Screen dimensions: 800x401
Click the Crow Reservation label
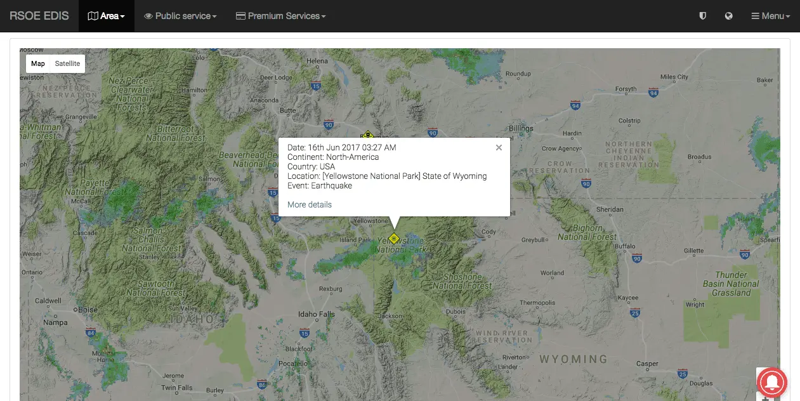click(560, 166)
